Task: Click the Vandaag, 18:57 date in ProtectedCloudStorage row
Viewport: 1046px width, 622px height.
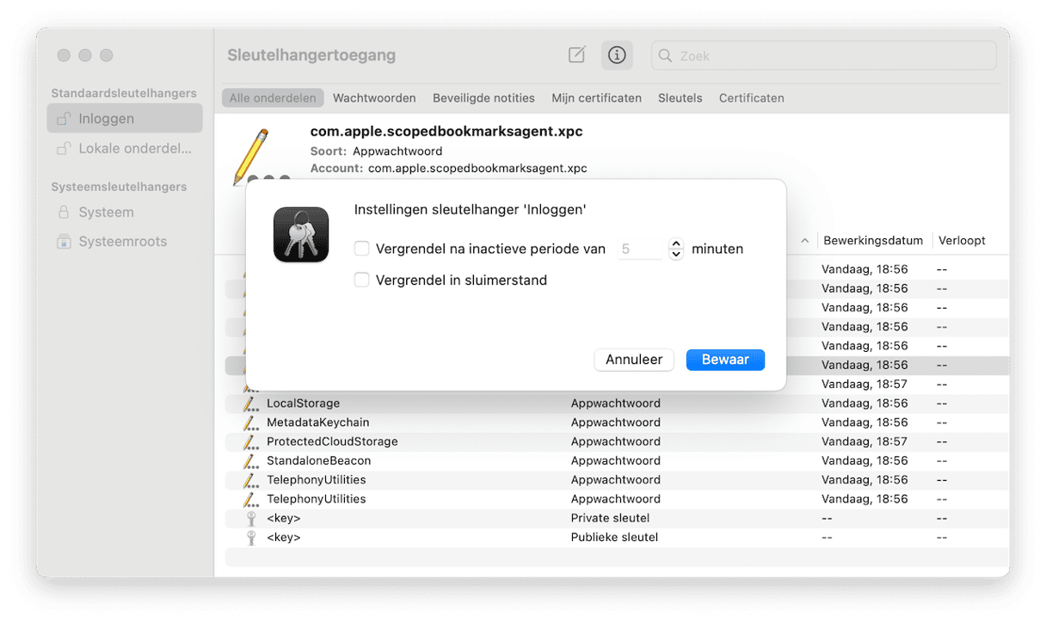Action: [864, 441]
